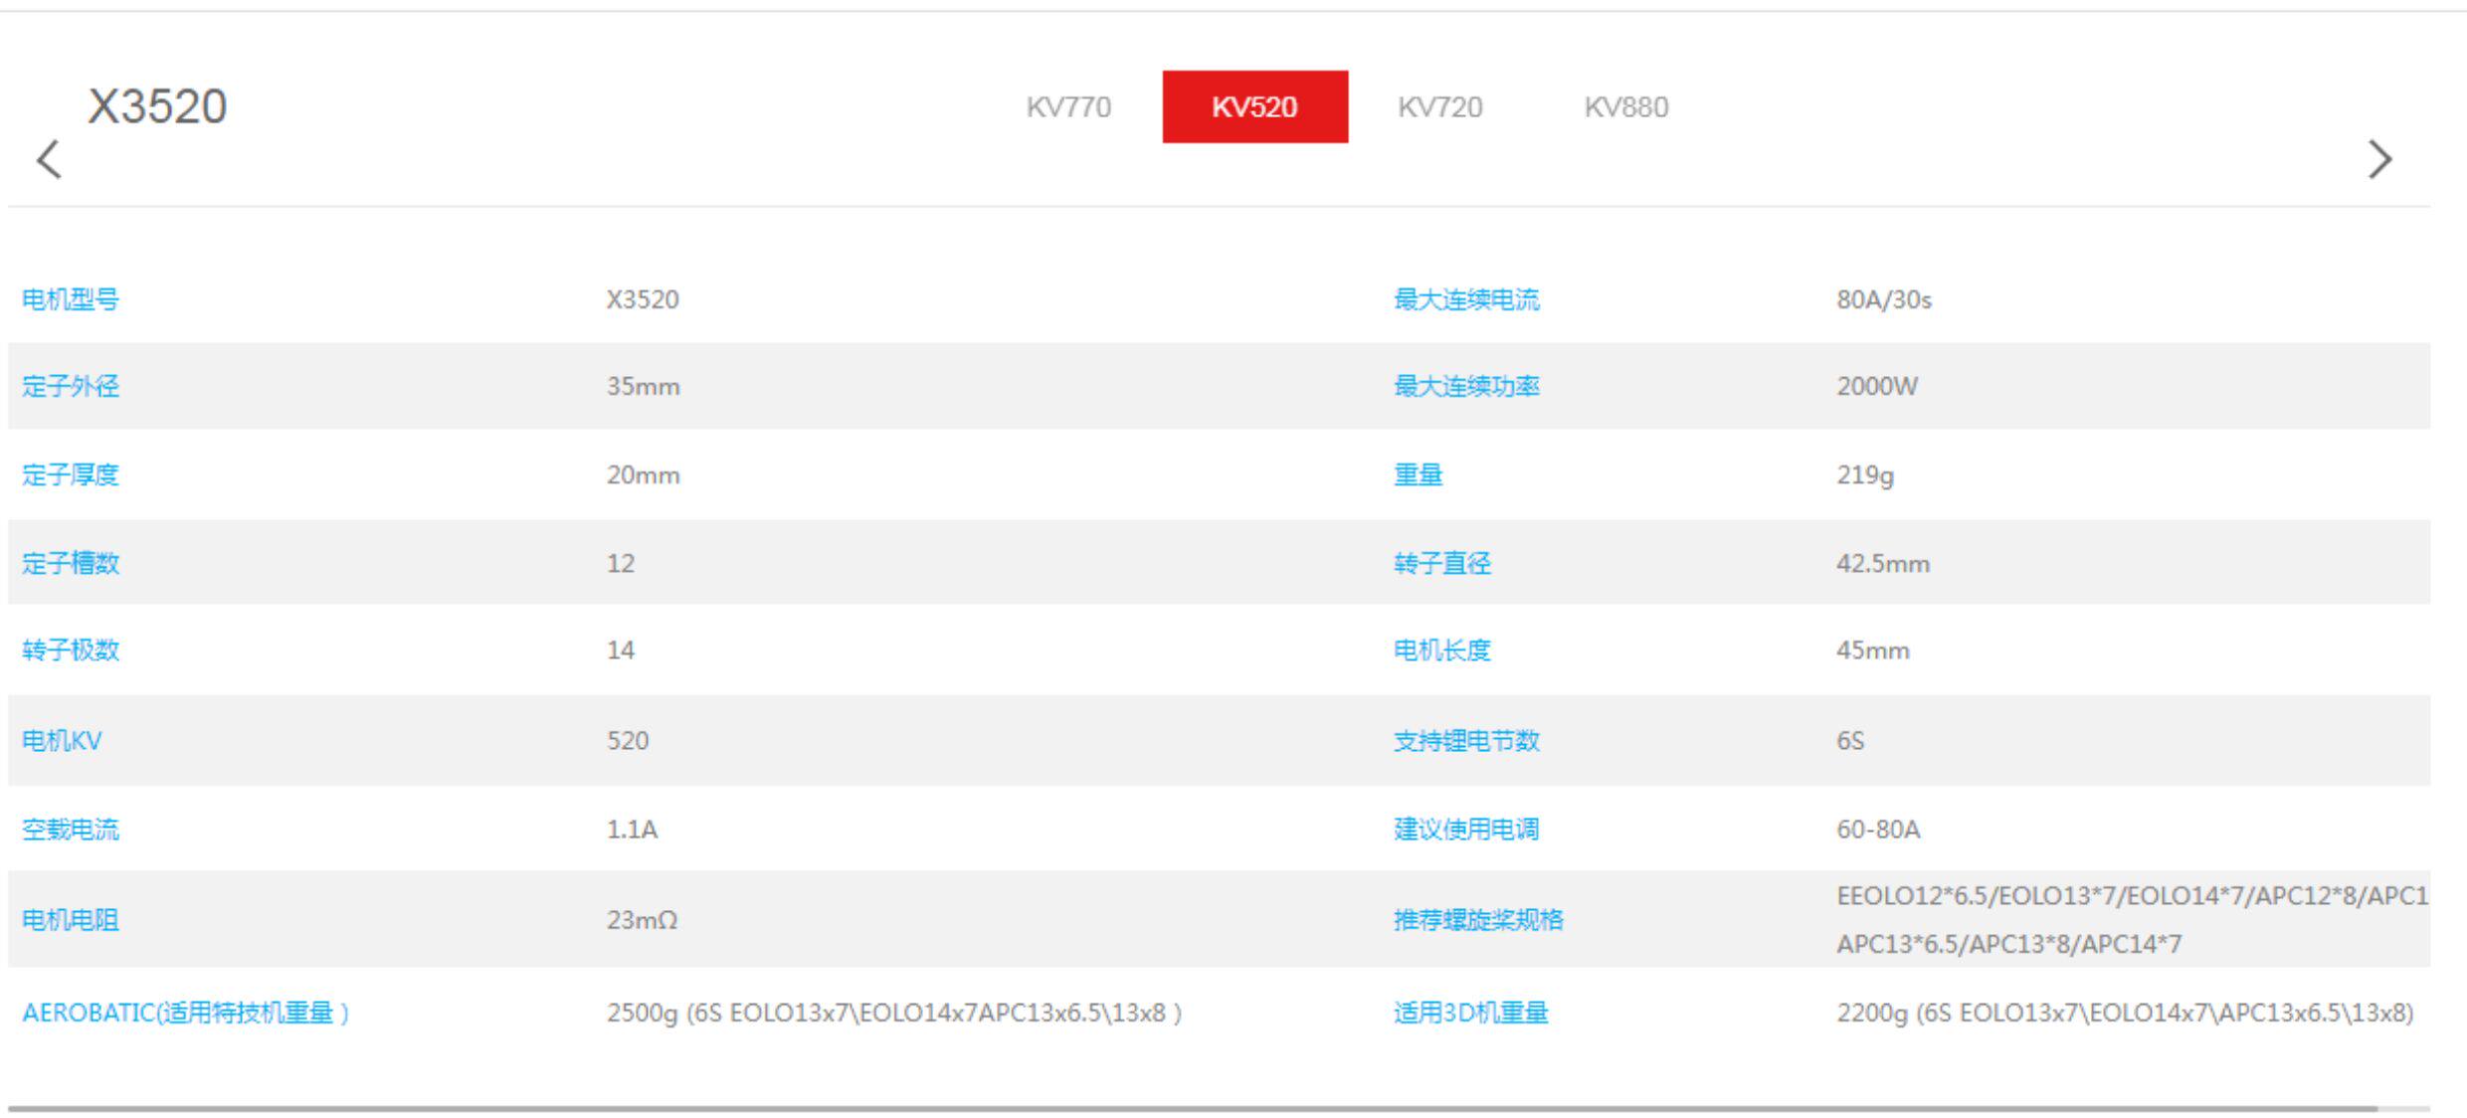The height and width of the screenshot is (1118, 2467).
Task: Open the KV720 tab
Action: click(1440, 106)
